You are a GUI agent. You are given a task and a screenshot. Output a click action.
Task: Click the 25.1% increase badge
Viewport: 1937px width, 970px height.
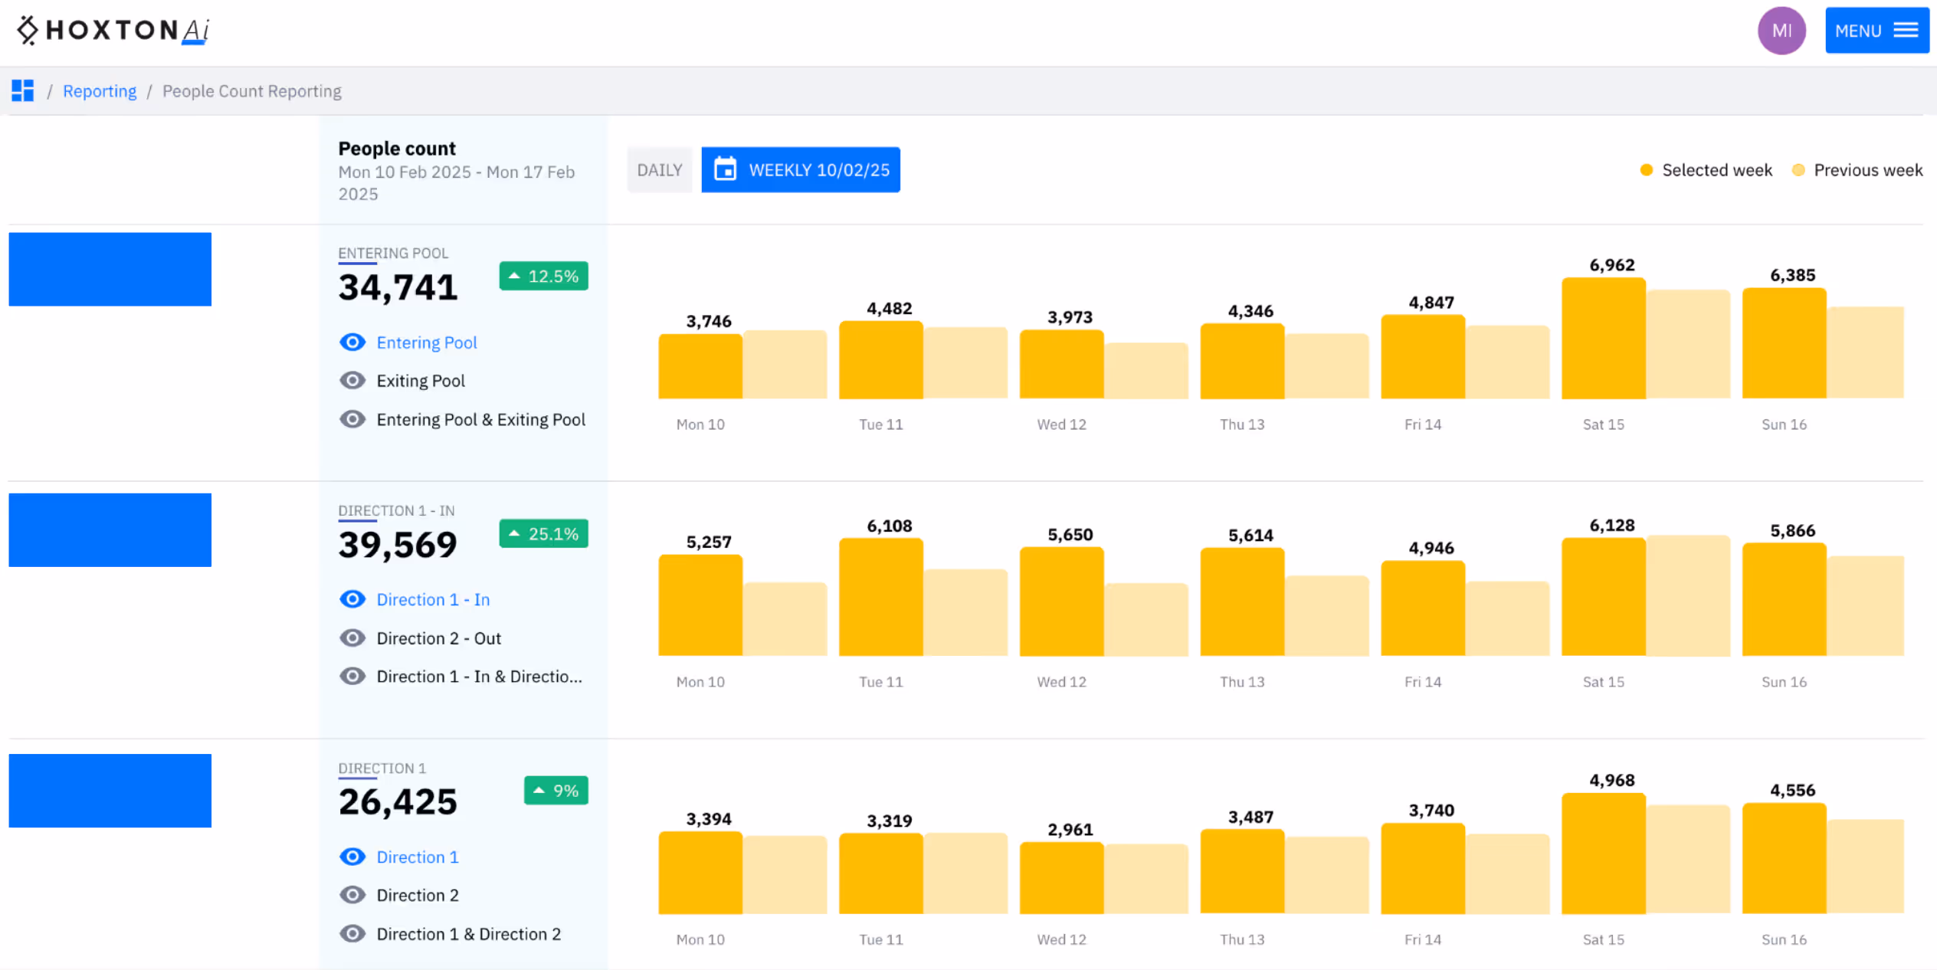543,533
